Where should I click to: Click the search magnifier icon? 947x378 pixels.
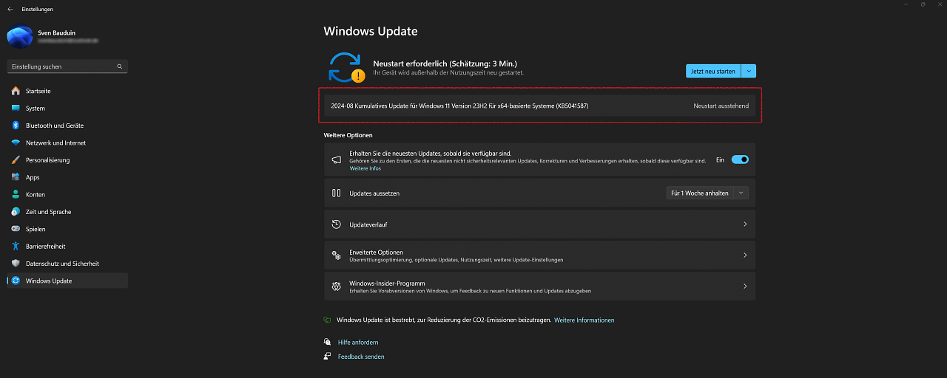pos(120,66)
